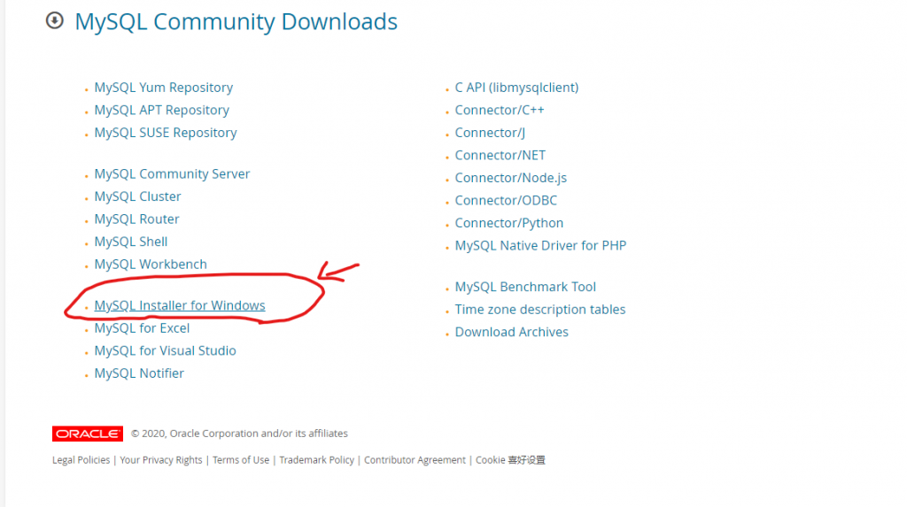Screen dimensions: 907x507
Task: Go to MySQL Community Server
Action: (x=172, y=174)
